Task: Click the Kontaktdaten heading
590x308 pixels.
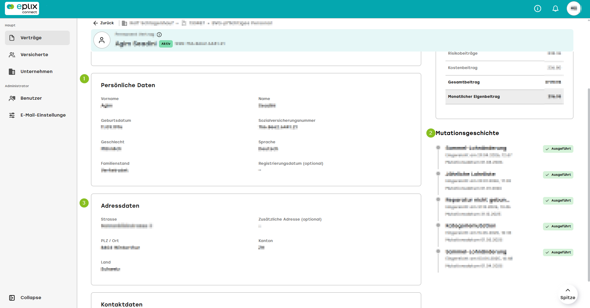Action: (x=122, y=305)
